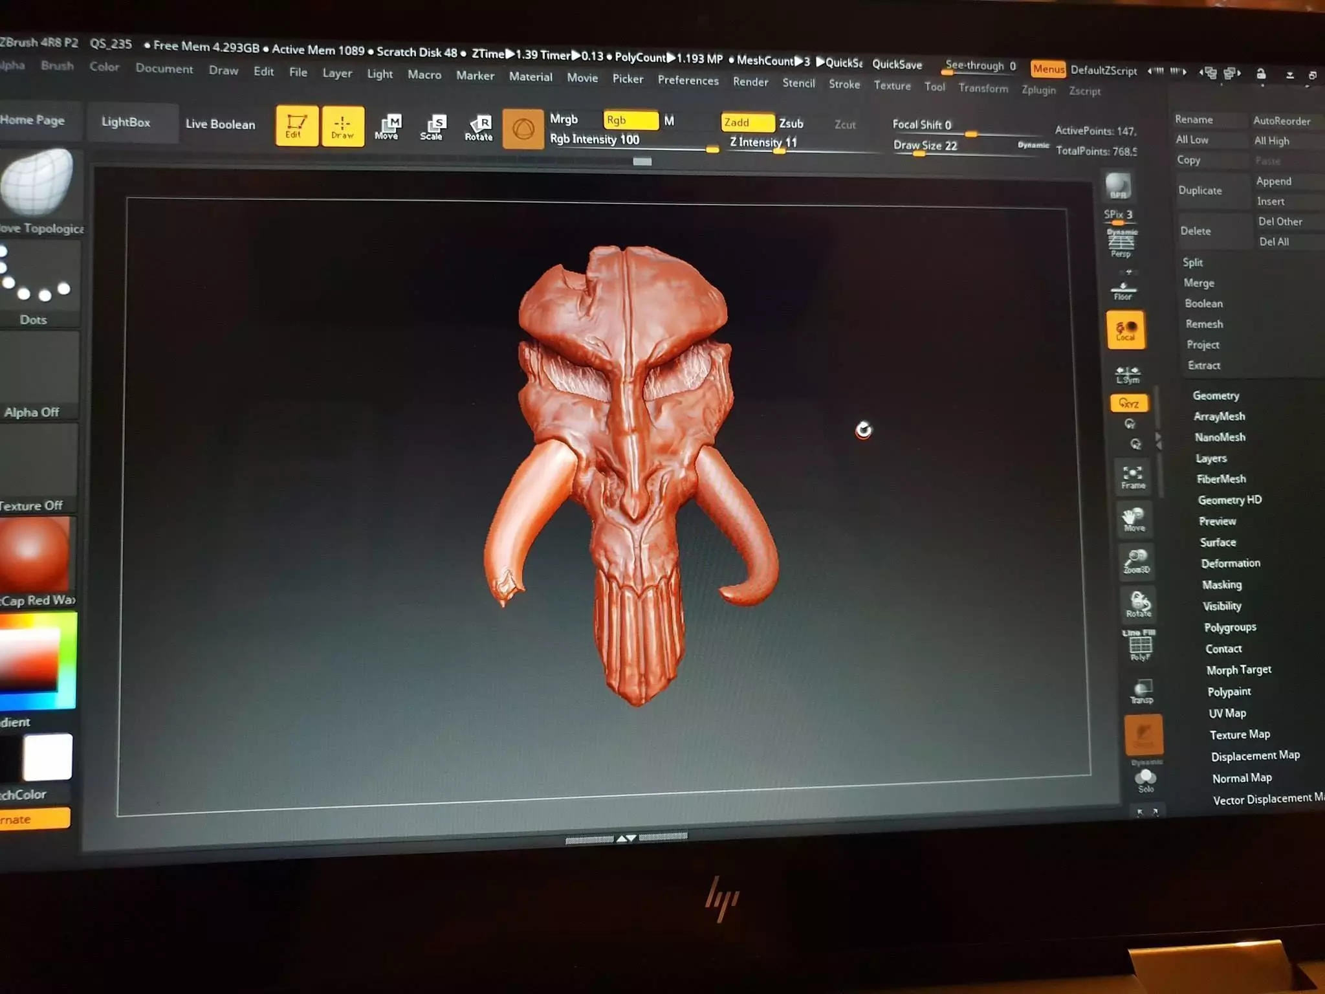Toggle XYZ rotation mode
This screenshot has height=994, width=1325.
(x=1129, y=403)
